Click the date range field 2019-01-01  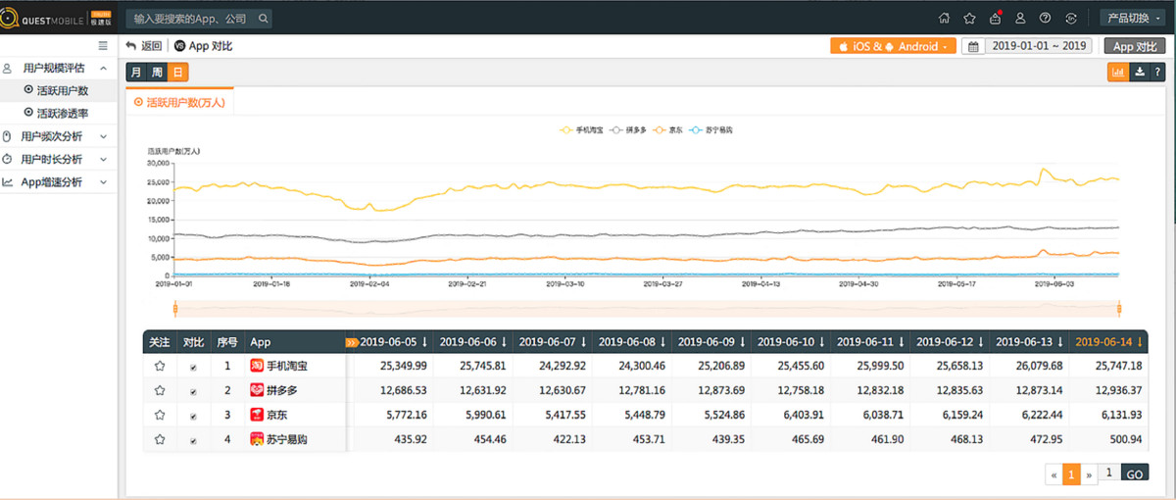pos(1038,46)
